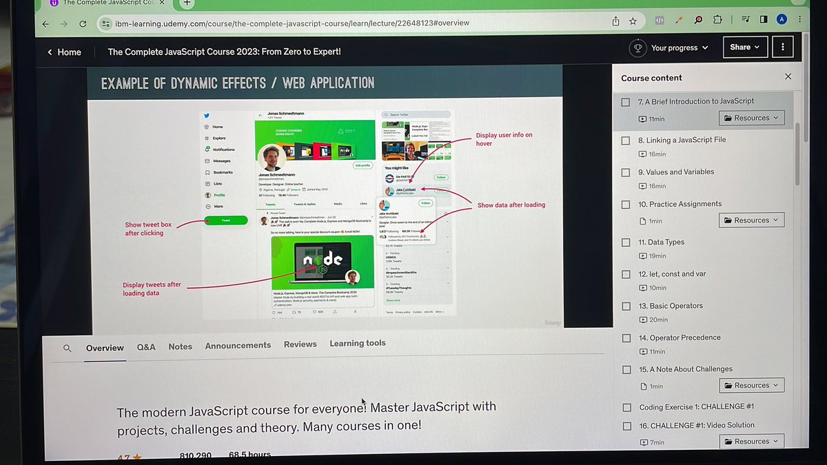Open the media controls playlist icon
The image size is (827, 465).
click(746, 19)
